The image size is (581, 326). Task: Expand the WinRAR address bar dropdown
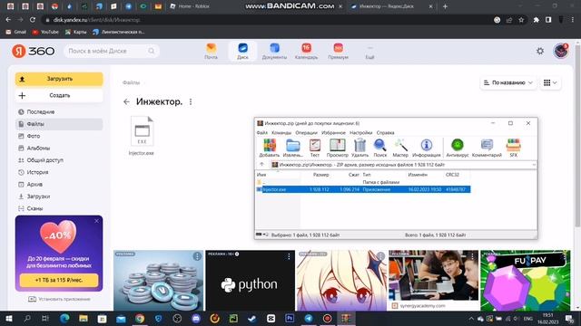(x=534, y=165)
